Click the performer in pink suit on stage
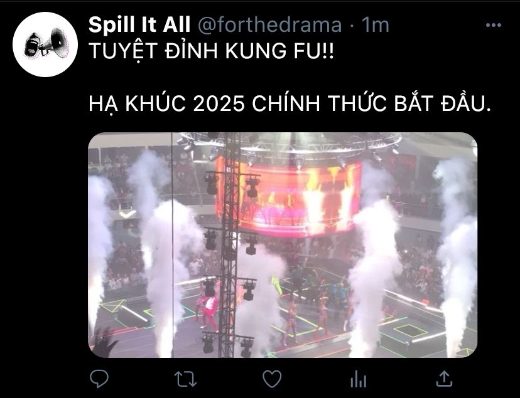This screenshot has height=398, width=520. click(x=210, y=312)
